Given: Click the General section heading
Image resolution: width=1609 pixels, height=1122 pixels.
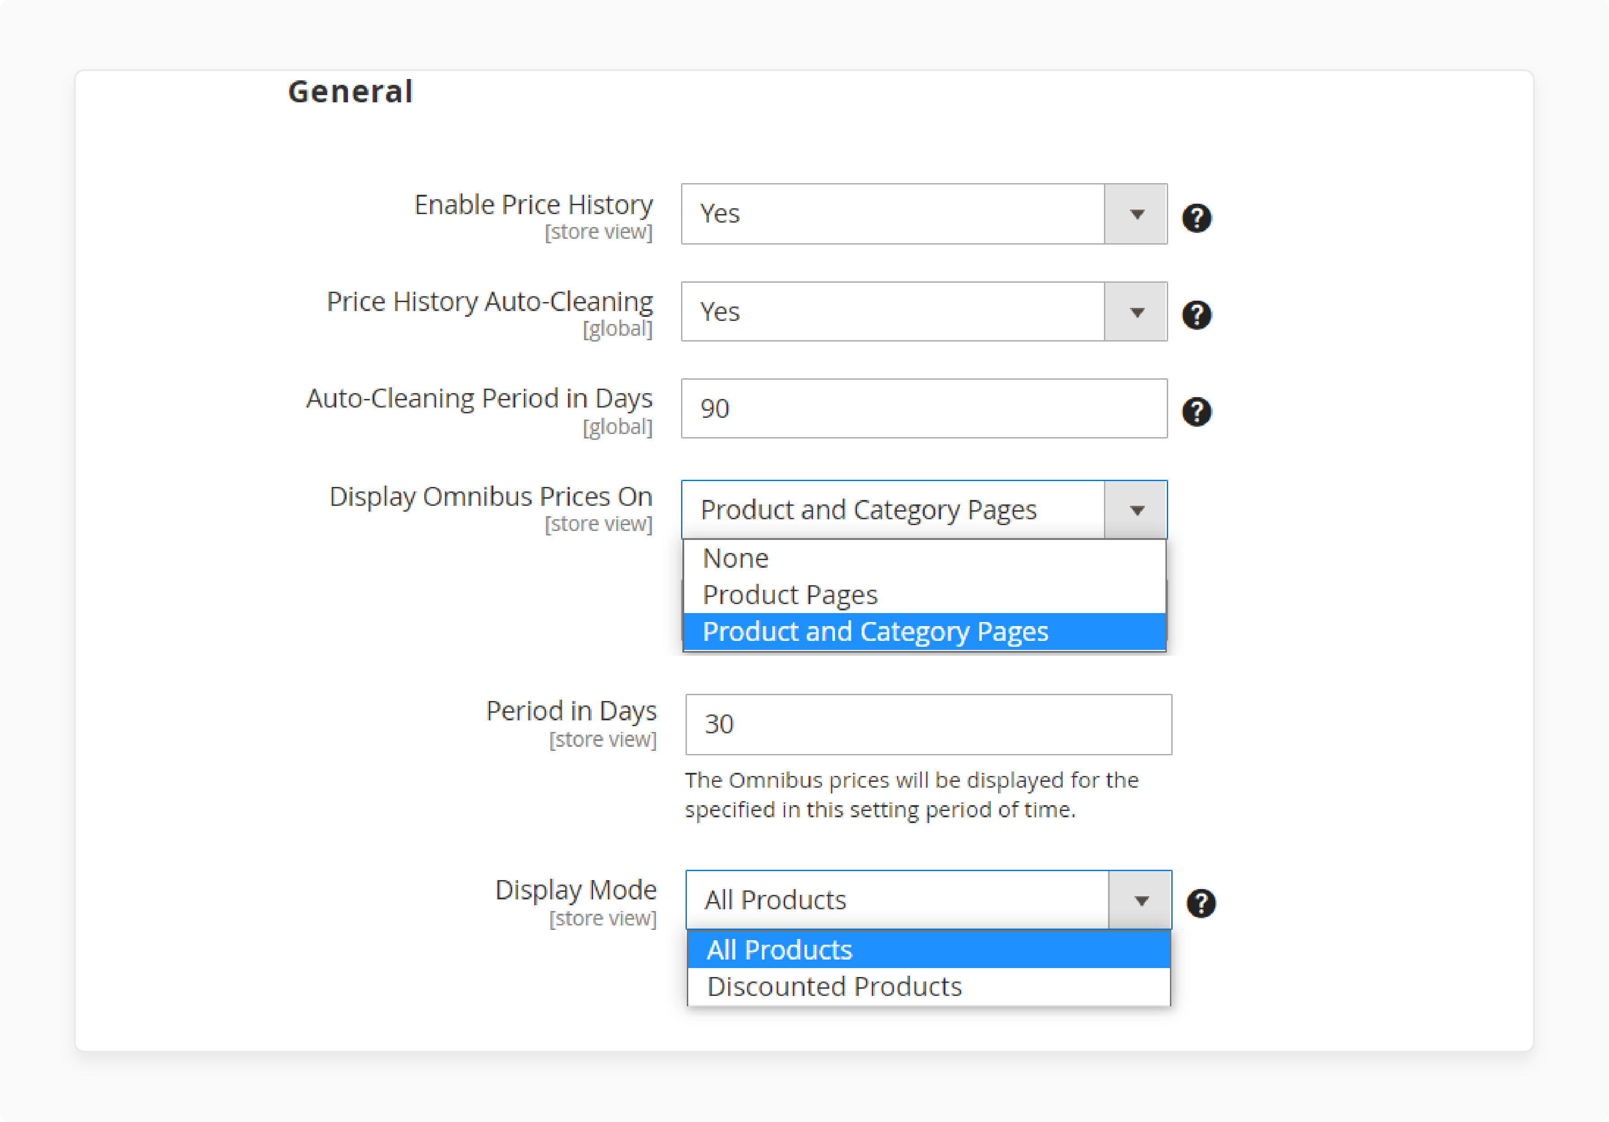Looking at the screenshot, I should coord(350,92).
